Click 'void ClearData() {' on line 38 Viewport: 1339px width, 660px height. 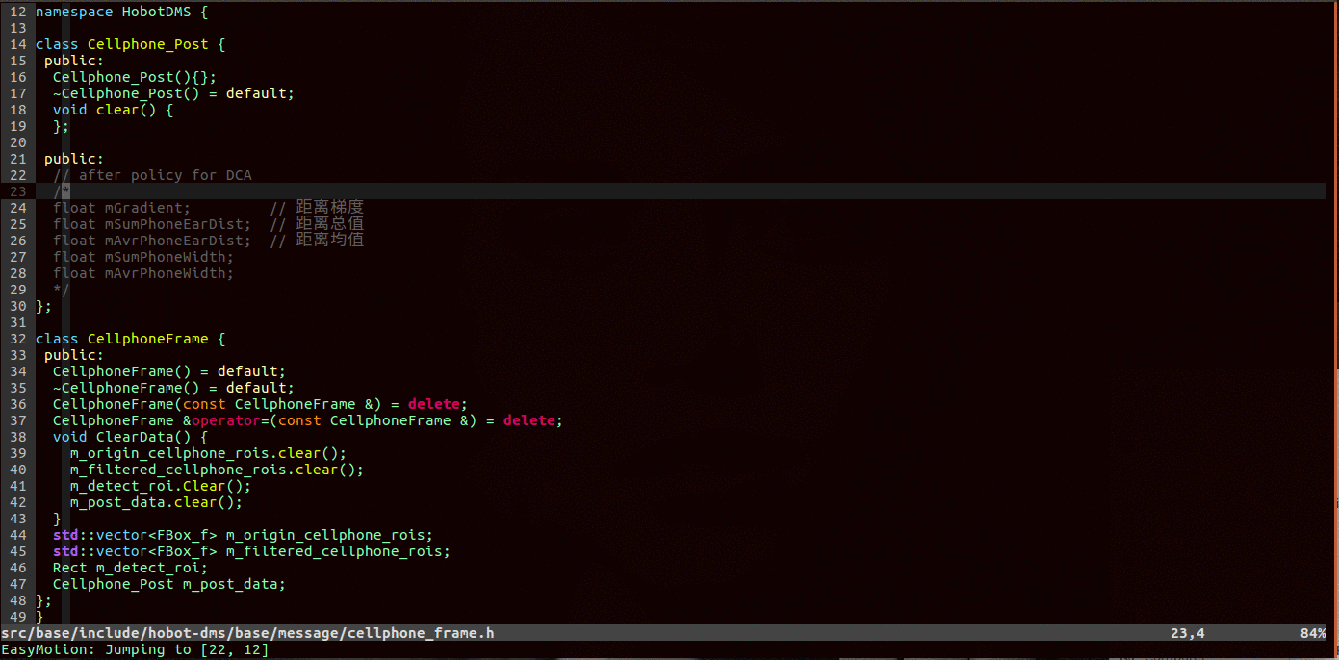click(130, 438)
